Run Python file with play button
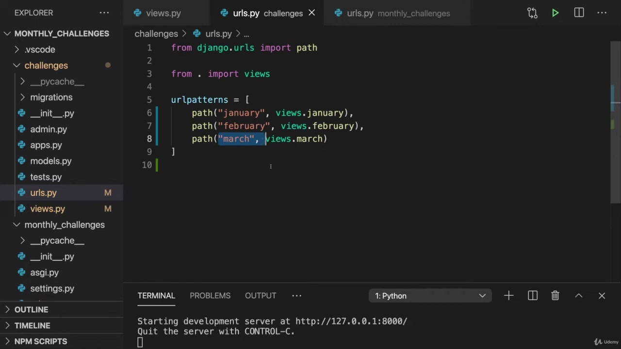This screenshot has width=621, height=349. 556,13
